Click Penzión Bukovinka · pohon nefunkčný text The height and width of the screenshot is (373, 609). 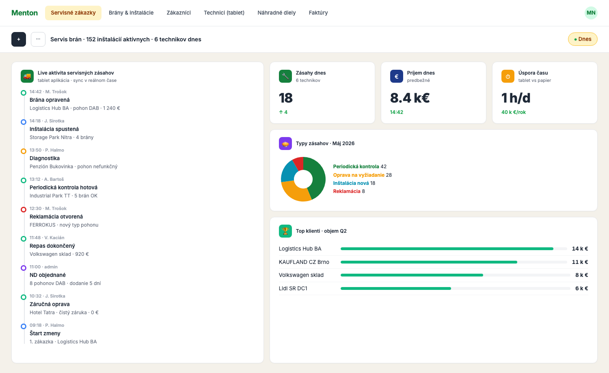click(73, 167)
